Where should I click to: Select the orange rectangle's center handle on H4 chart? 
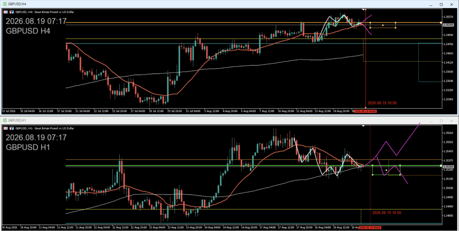coord(383,25)
